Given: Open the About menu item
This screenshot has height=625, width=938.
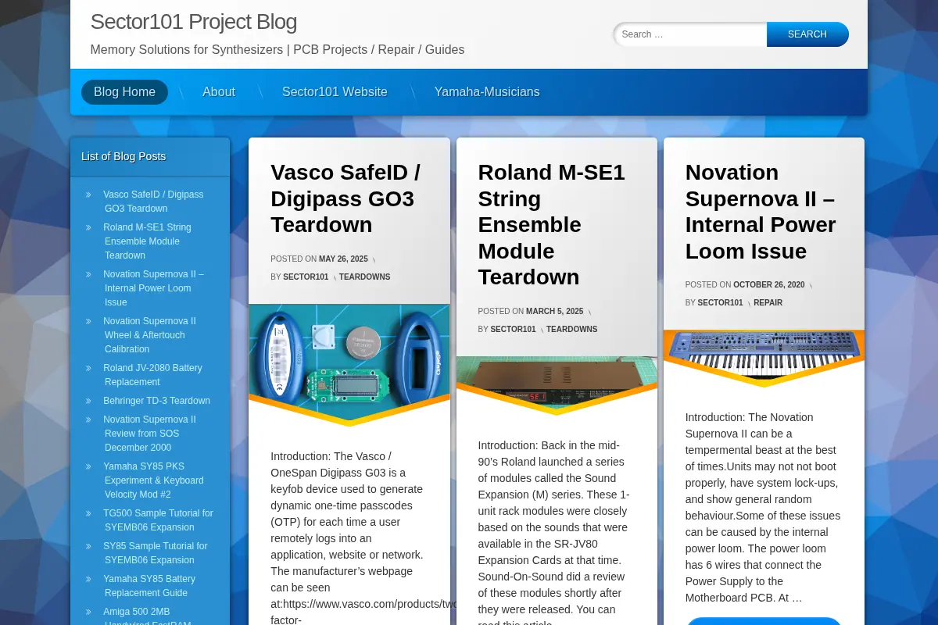Looking at the screenshot, I should pos(219,92).
